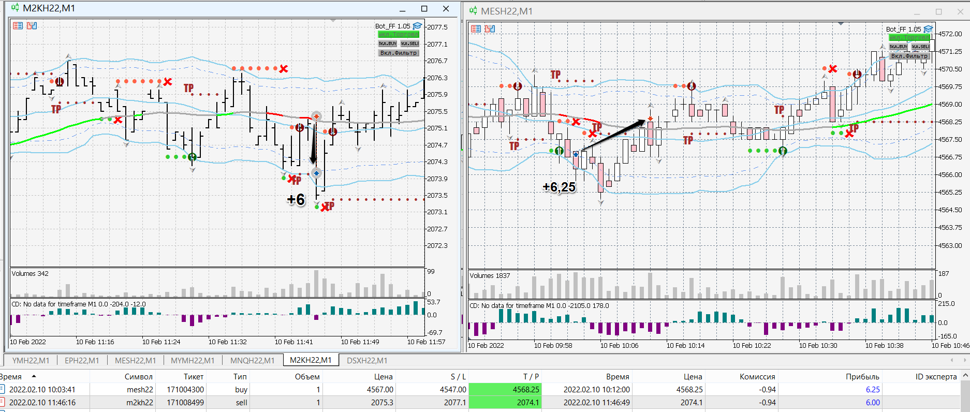Click the profit value 6.00
This screenshot has width=970, height=412.
click(873, 402)
